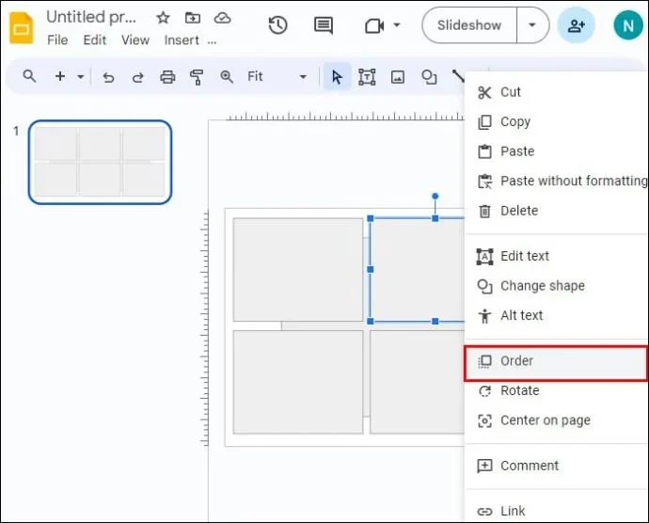Click the Undo arrow
Screen dimensions: 649x523
[108, 77]
